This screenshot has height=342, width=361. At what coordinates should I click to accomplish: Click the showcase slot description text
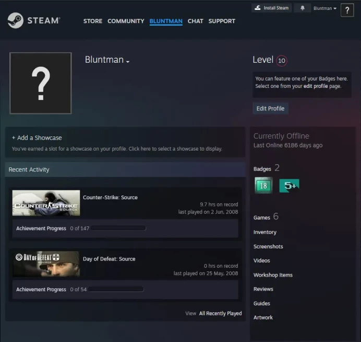pyautogui.click(x=117, y=149)
